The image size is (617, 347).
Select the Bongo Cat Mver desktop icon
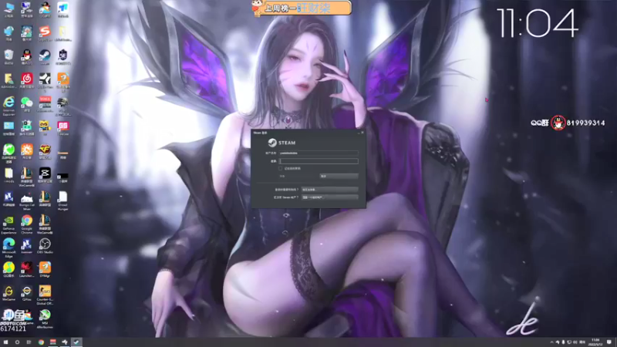pos(27,201)
